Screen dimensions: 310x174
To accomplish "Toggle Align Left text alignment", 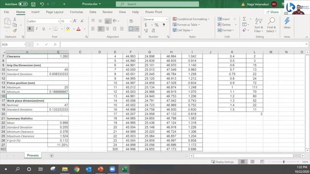I will click(93, 29).
